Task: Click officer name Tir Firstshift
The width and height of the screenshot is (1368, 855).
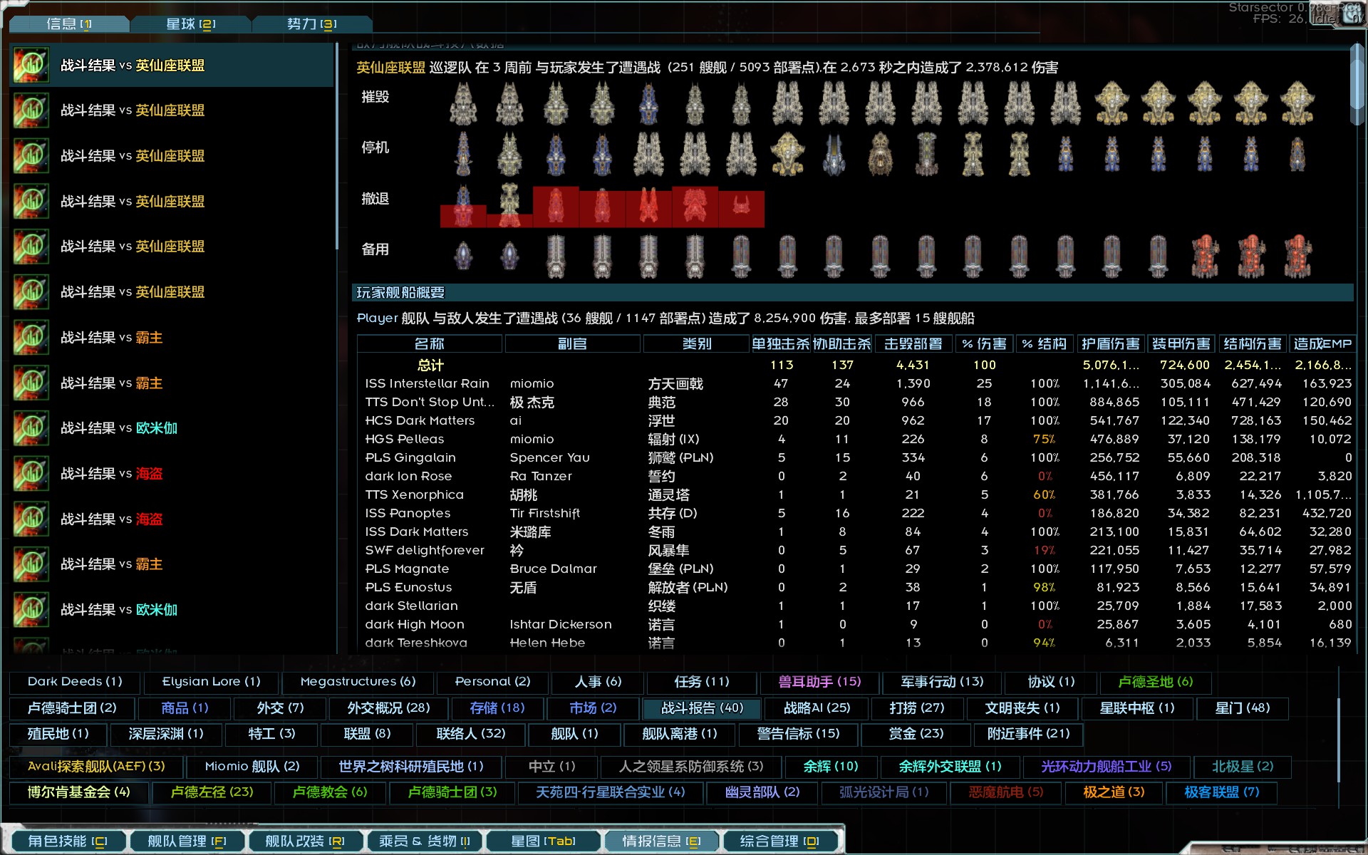Action: tap(544, 514)
